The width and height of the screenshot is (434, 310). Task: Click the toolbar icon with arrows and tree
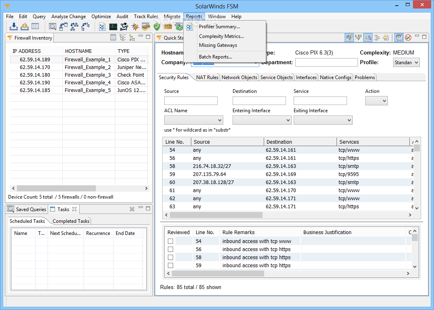(85, 27)
